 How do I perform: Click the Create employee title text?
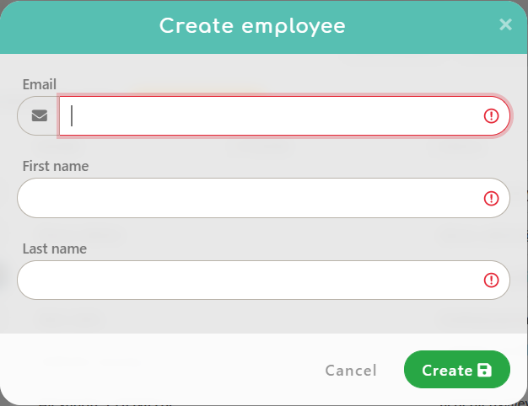click(x=252, y=26)
